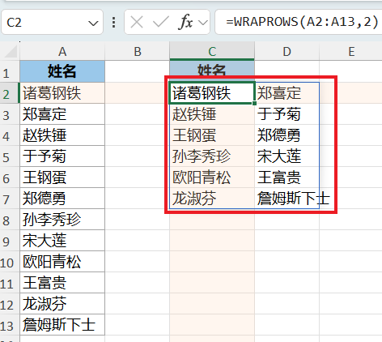Click cell D2 containing 郑喜定

click(286, 93)
